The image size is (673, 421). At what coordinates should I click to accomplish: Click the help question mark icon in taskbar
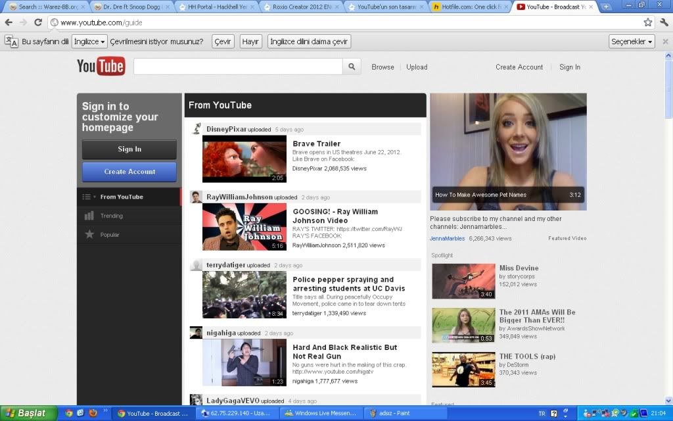coord(553,413)
